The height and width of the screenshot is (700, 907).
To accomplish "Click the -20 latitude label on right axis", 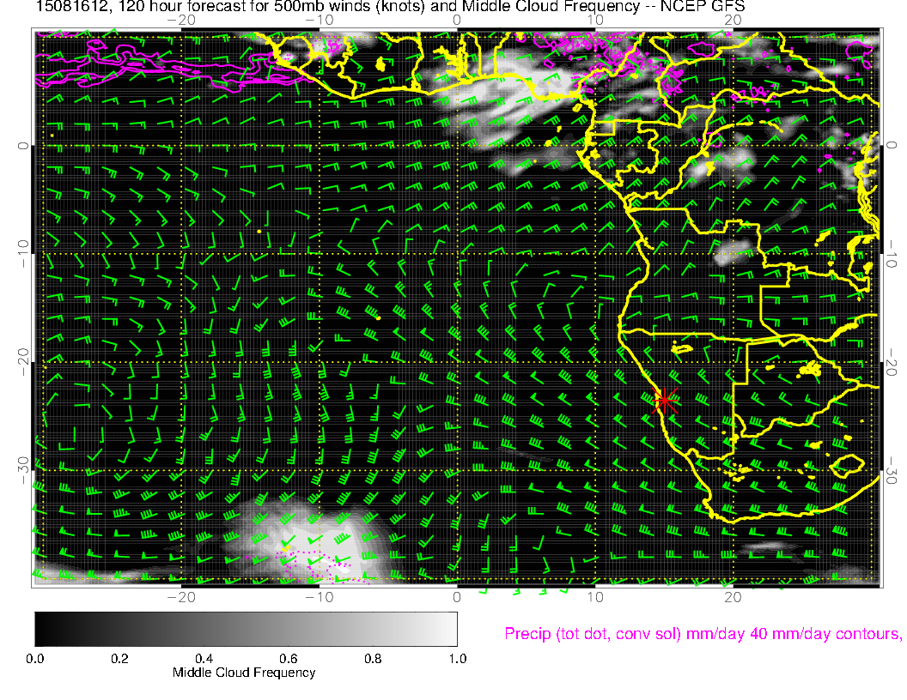I will click(x=892, y=361).
